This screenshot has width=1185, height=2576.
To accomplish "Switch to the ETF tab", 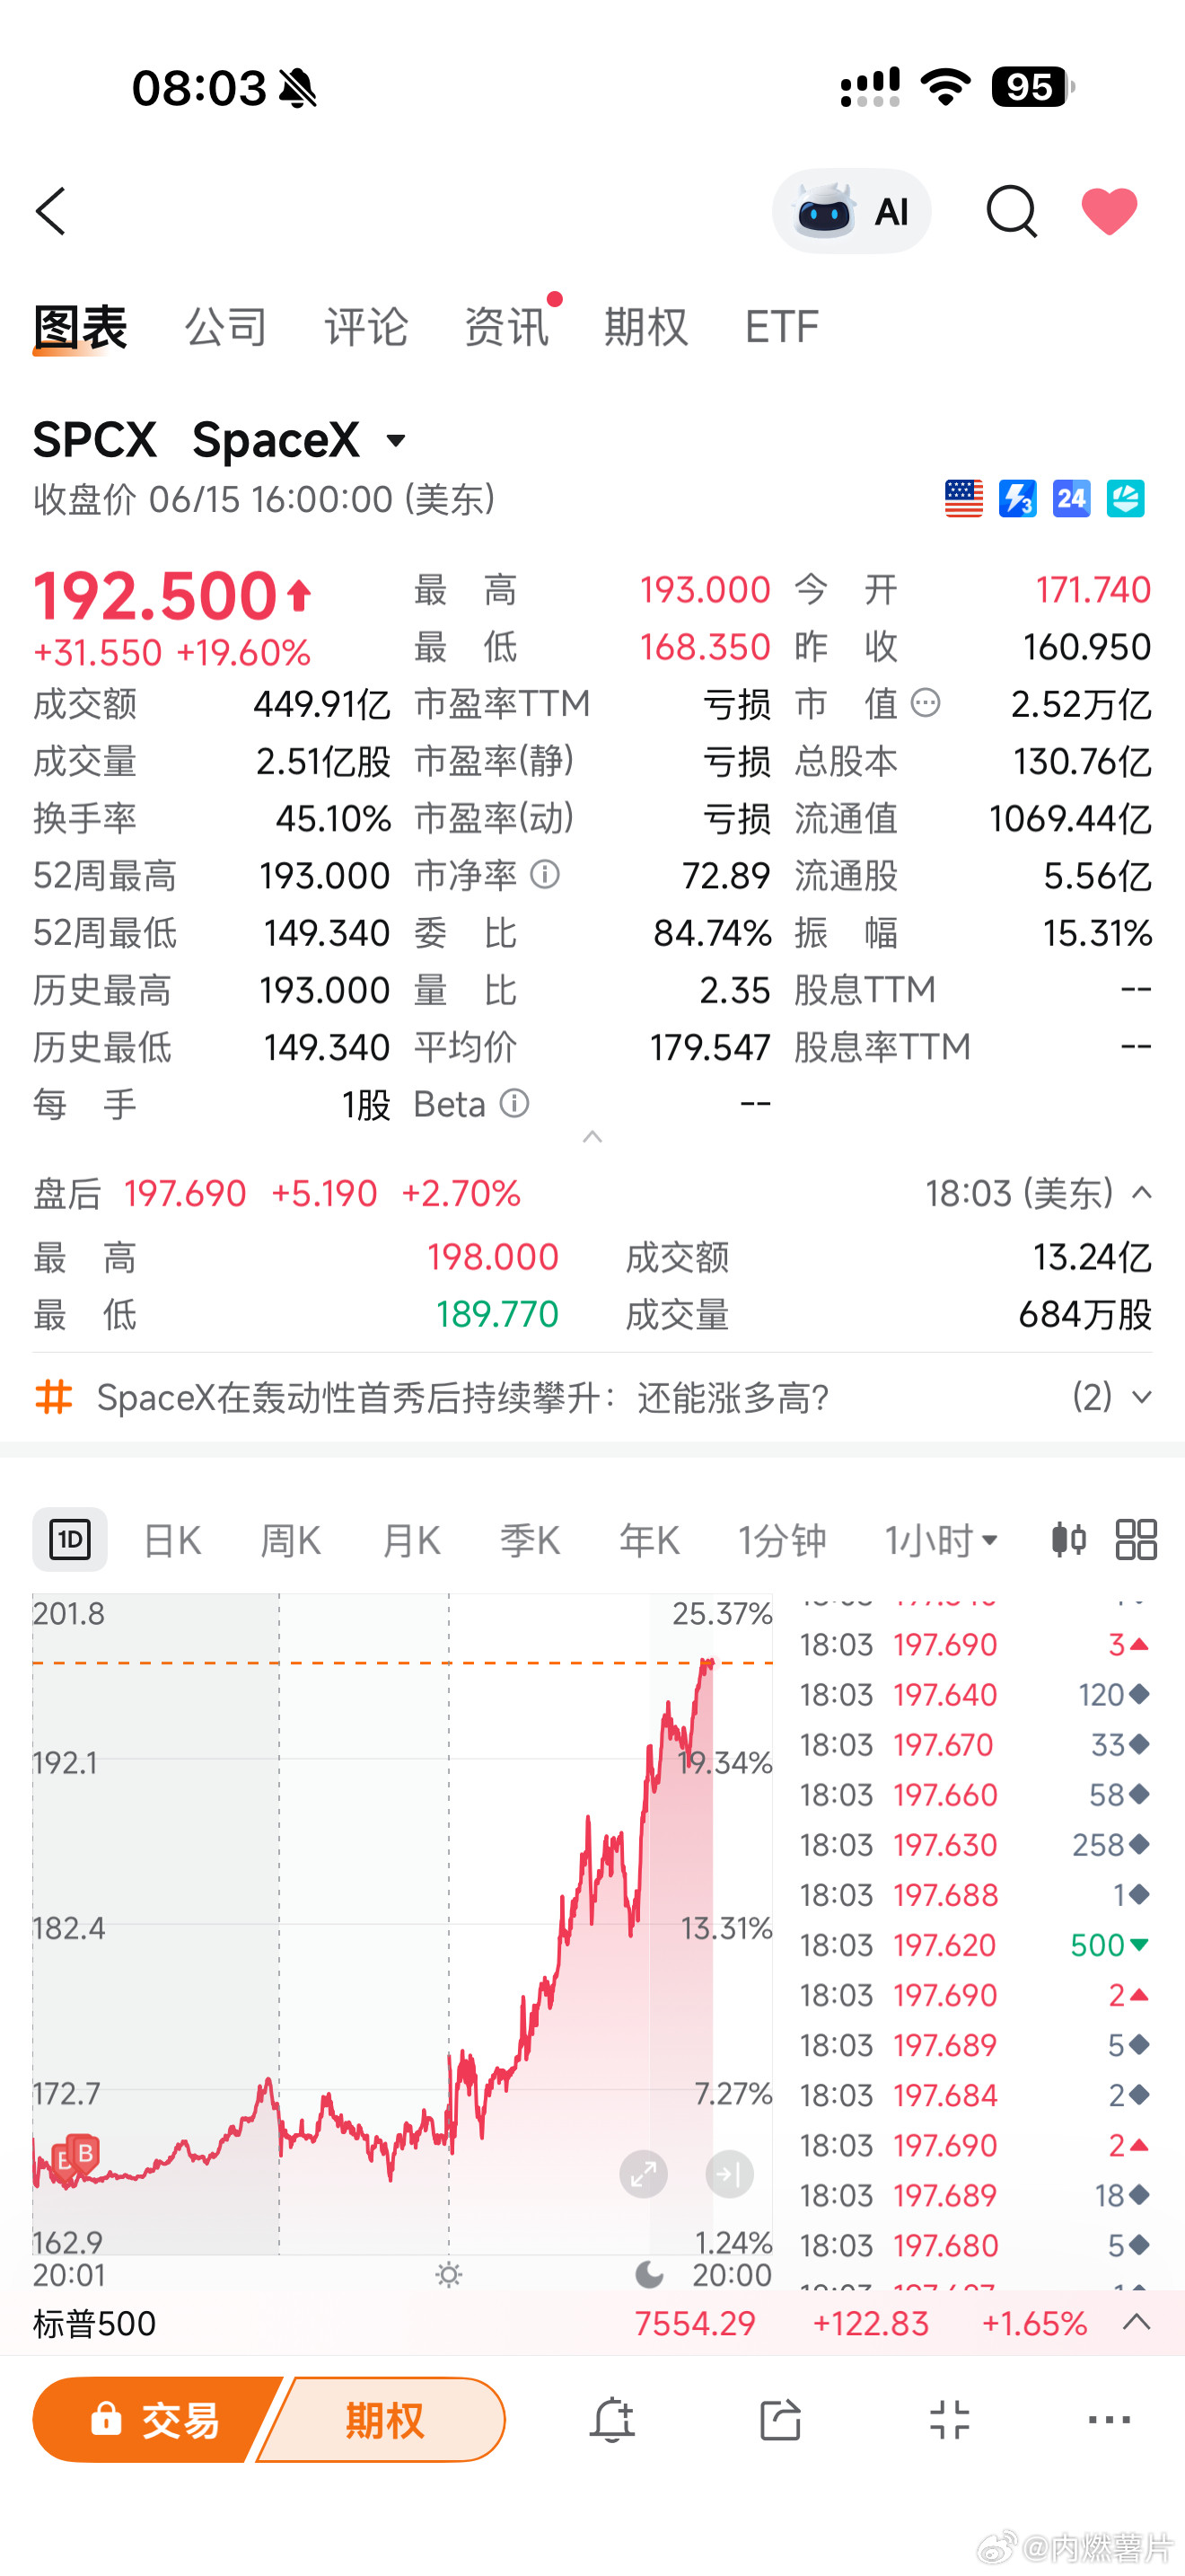I will 781,327.
